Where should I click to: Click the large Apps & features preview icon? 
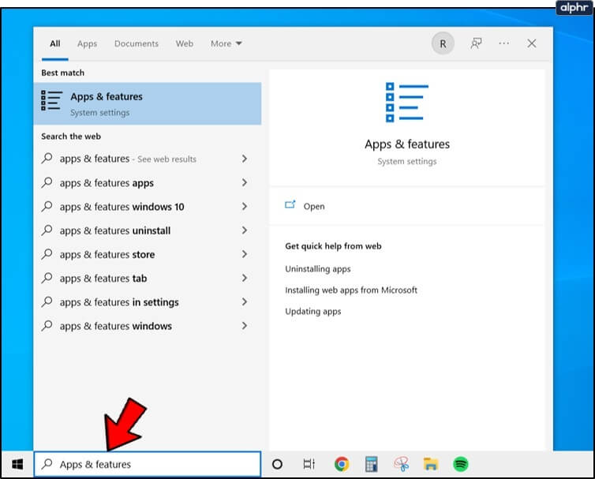coord(406,102)
